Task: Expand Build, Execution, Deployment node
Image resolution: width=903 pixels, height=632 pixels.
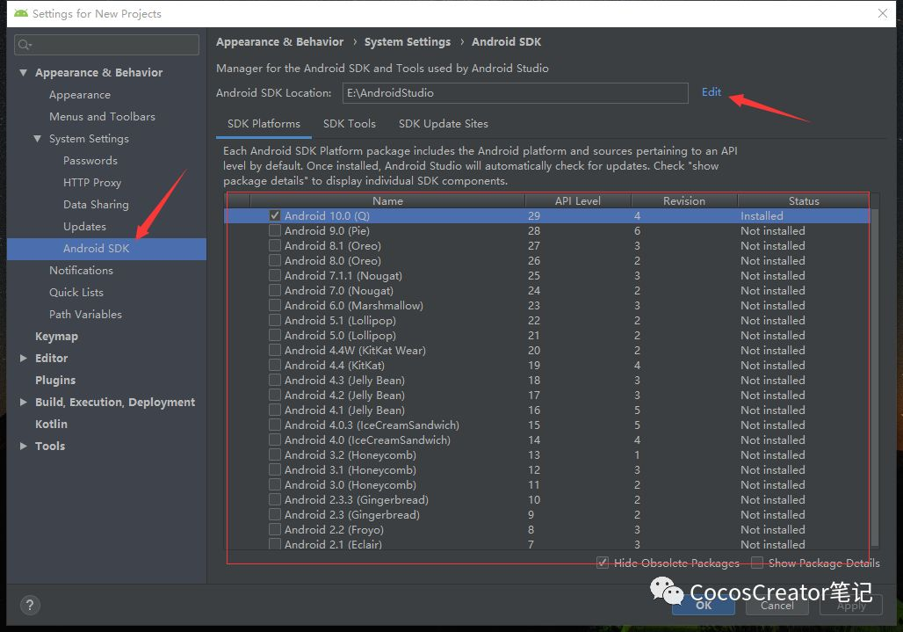Action: (23, 402)
